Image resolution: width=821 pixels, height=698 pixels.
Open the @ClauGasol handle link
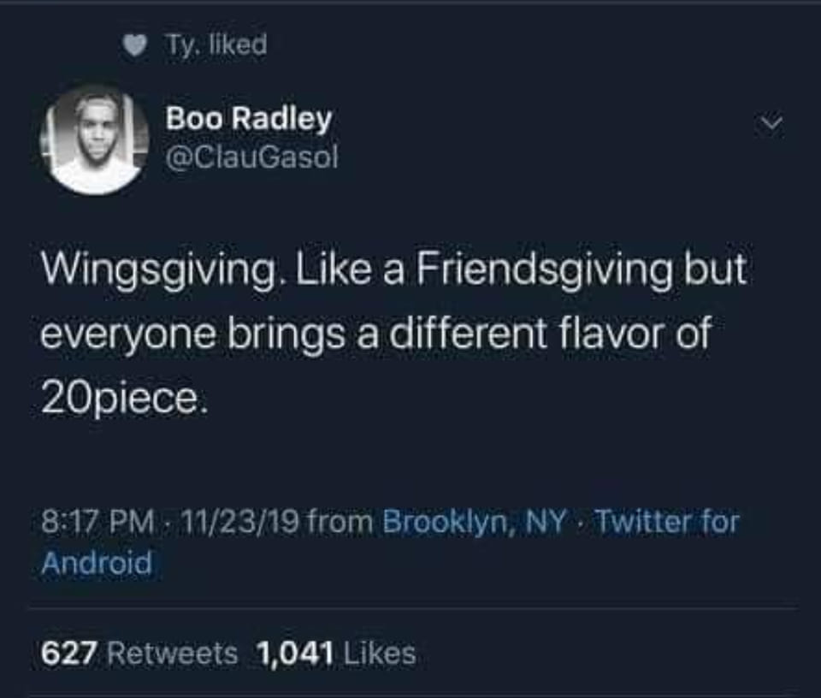[251, 158]
